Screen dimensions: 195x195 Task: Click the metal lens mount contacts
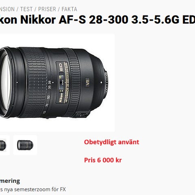click(x=106, y=82)
